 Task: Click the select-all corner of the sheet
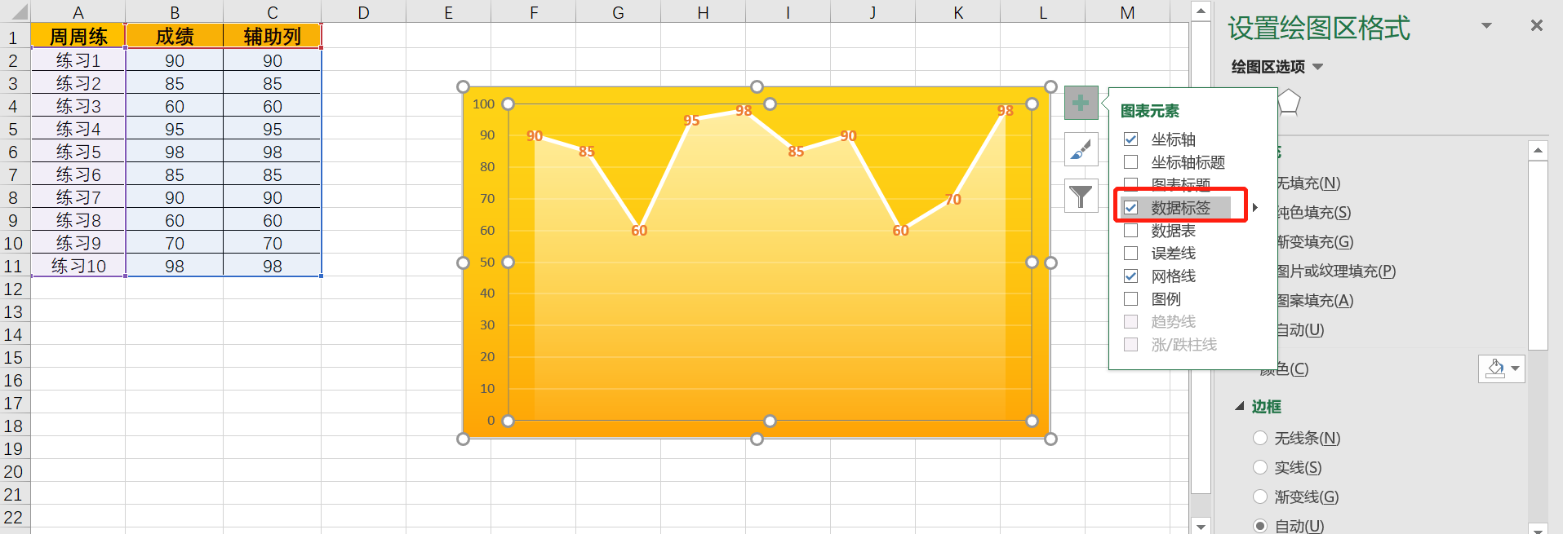15,11
